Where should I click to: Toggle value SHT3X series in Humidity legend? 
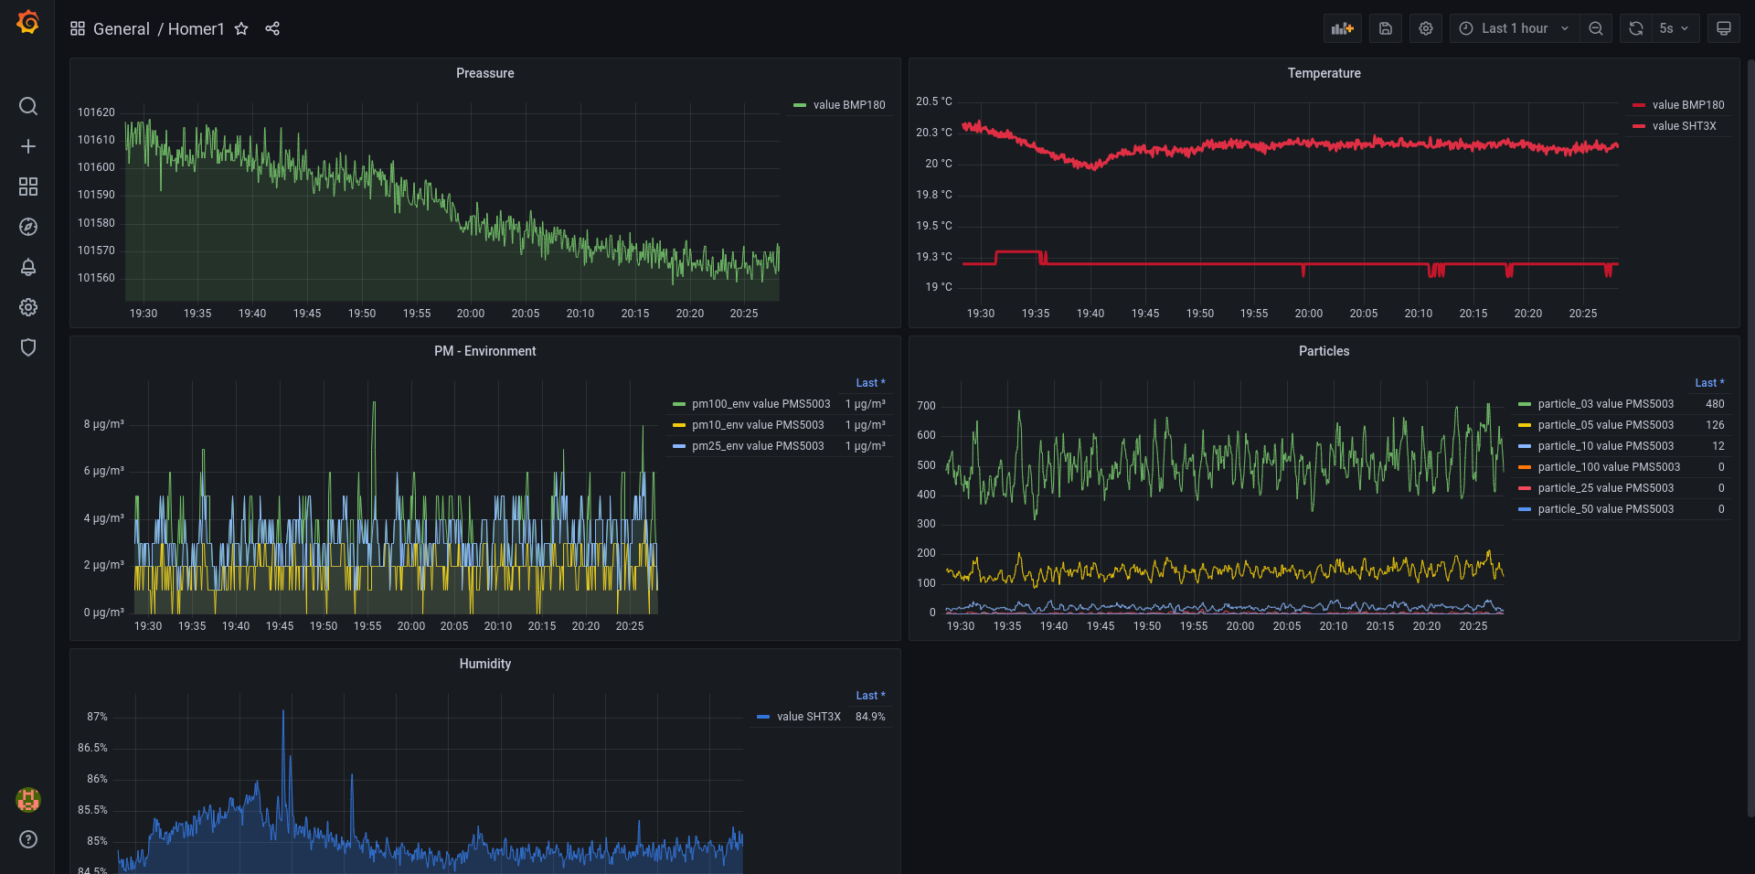pos(809,717)
